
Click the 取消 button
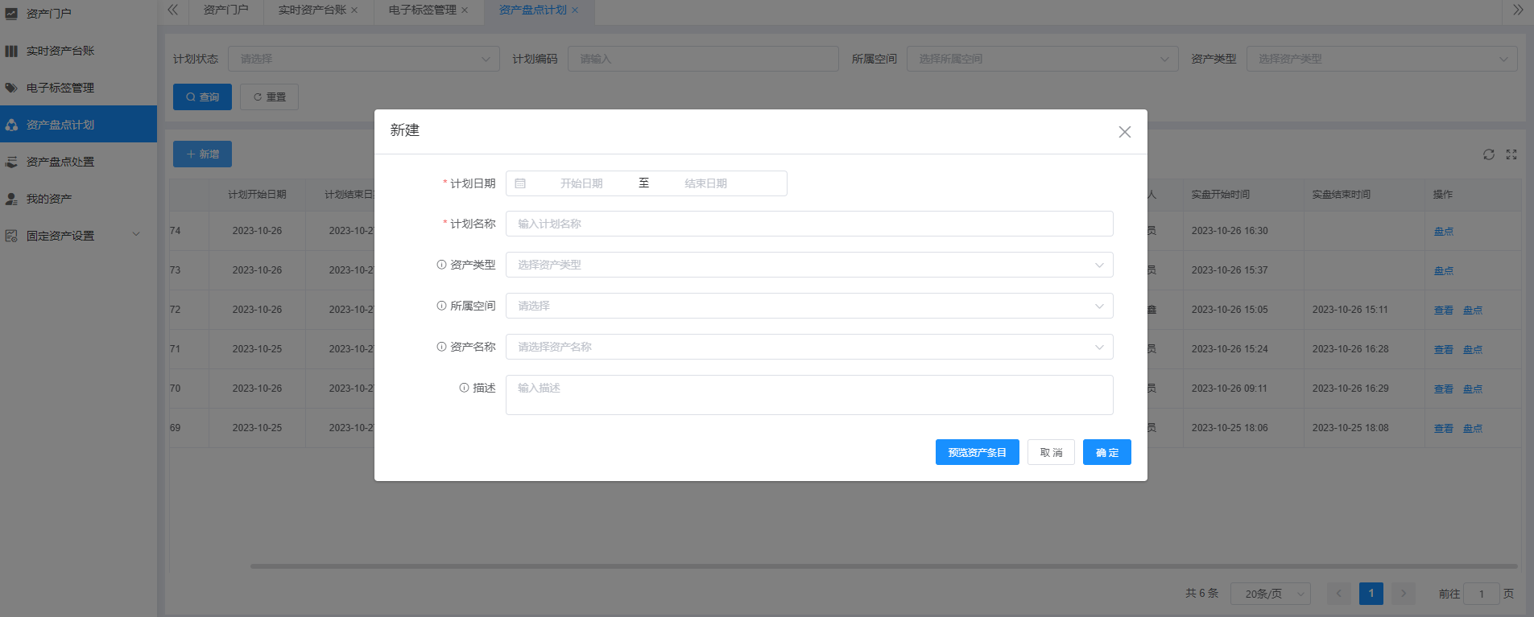[1050, 452]
